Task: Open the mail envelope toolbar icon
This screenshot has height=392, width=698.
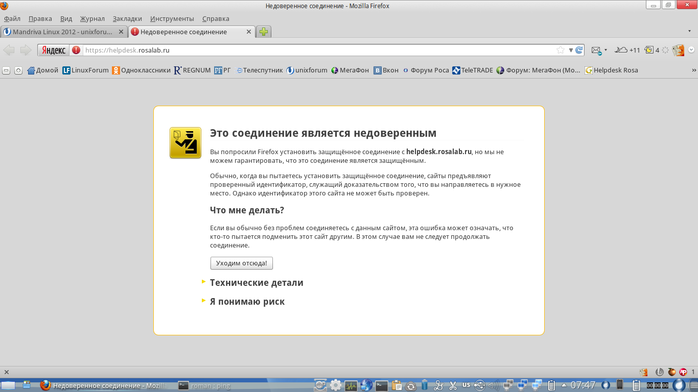Action: 596,50
